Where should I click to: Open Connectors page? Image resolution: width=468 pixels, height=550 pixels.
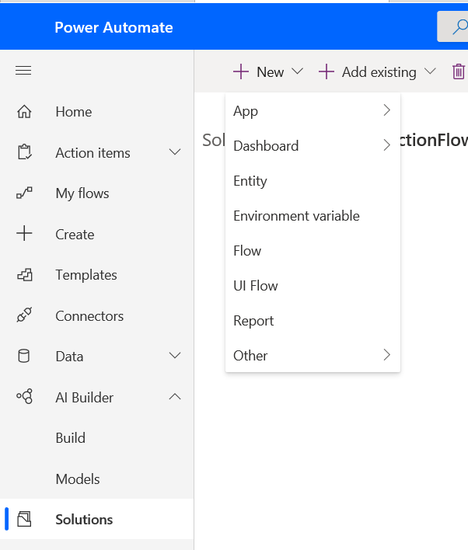(89, 316)
